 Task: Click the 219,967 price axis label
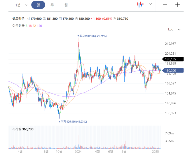click(x=170, y=44)
